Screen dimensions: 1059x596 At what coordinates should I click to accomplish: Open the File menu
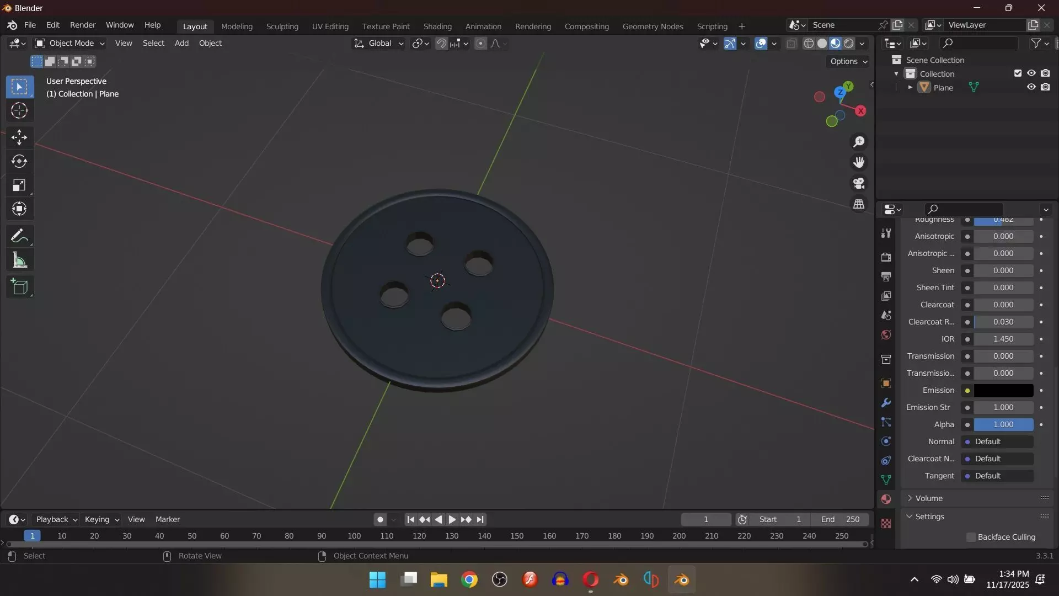coord(30,25)
